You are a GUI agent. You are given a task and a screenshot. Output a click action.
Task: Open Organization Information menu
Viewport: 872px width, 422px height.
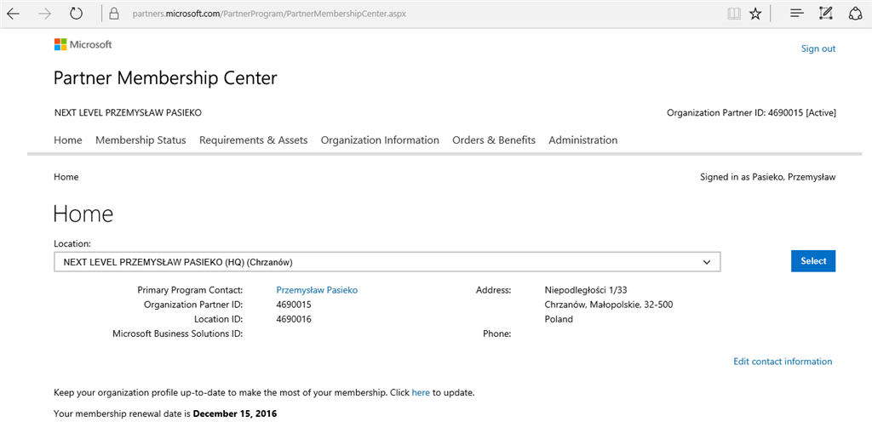pos(380,140)
